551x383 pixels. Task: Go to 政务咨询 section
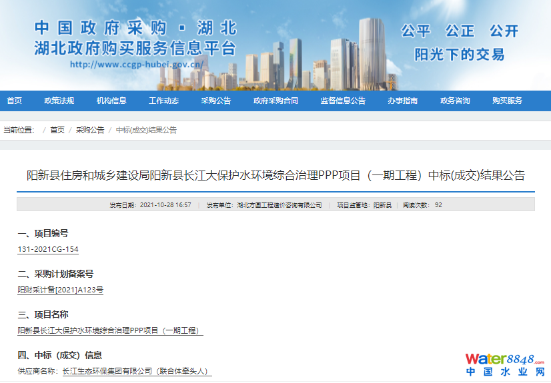[455, 101]
